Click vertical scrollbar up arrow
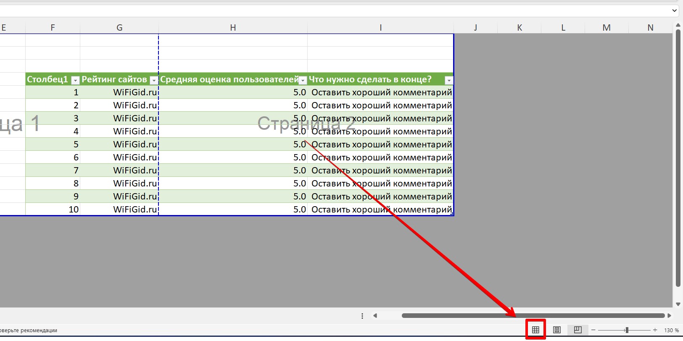This screenshot has width=683, height=341. click(x=678, y=26)
